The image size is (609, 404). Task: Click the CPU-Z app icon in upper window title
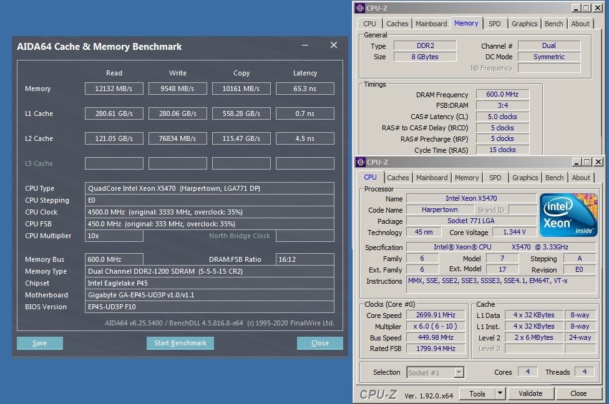pos(360,7)
